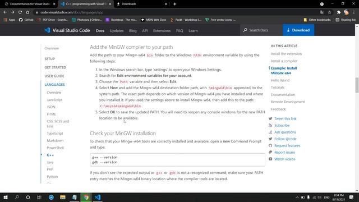
Task: Open the Windows Start menu
Action: 6,197
